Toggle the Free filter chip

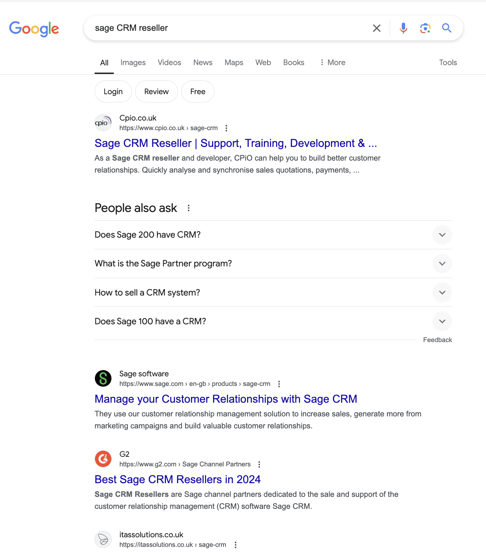point(198,91)
